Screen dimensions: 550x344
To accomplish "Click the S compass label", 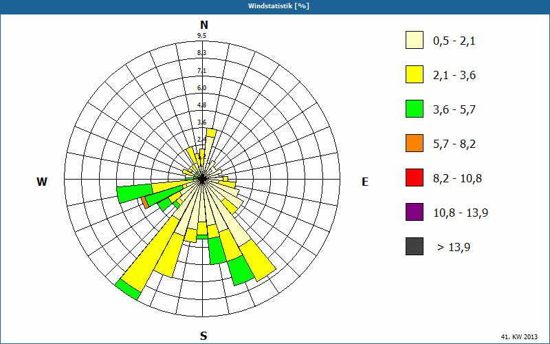I will click(x=203, y=336).
